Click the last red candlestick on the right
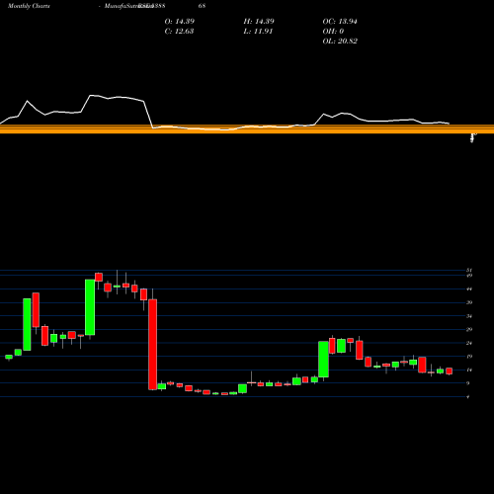494x494 pixels. tap(449, 371)
